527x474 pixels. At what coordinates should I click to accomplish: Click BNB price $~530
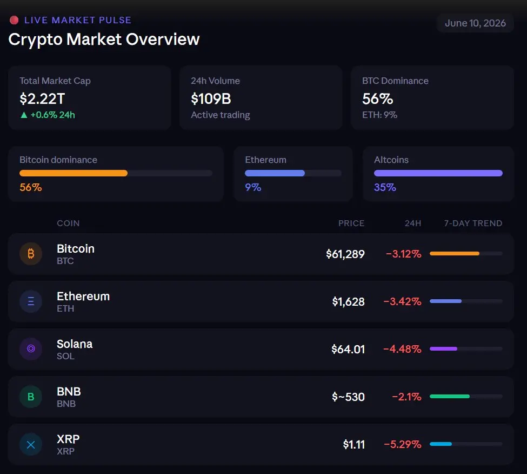pos(348,397)
